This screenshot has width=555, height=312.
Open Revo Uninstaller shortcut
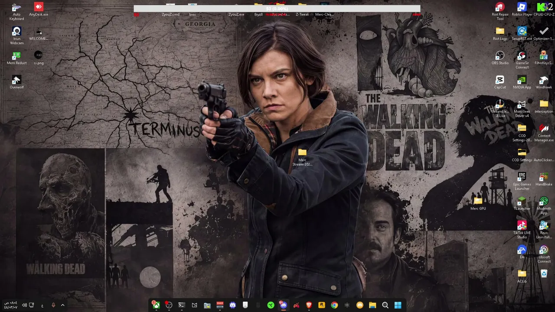[544, 230]
